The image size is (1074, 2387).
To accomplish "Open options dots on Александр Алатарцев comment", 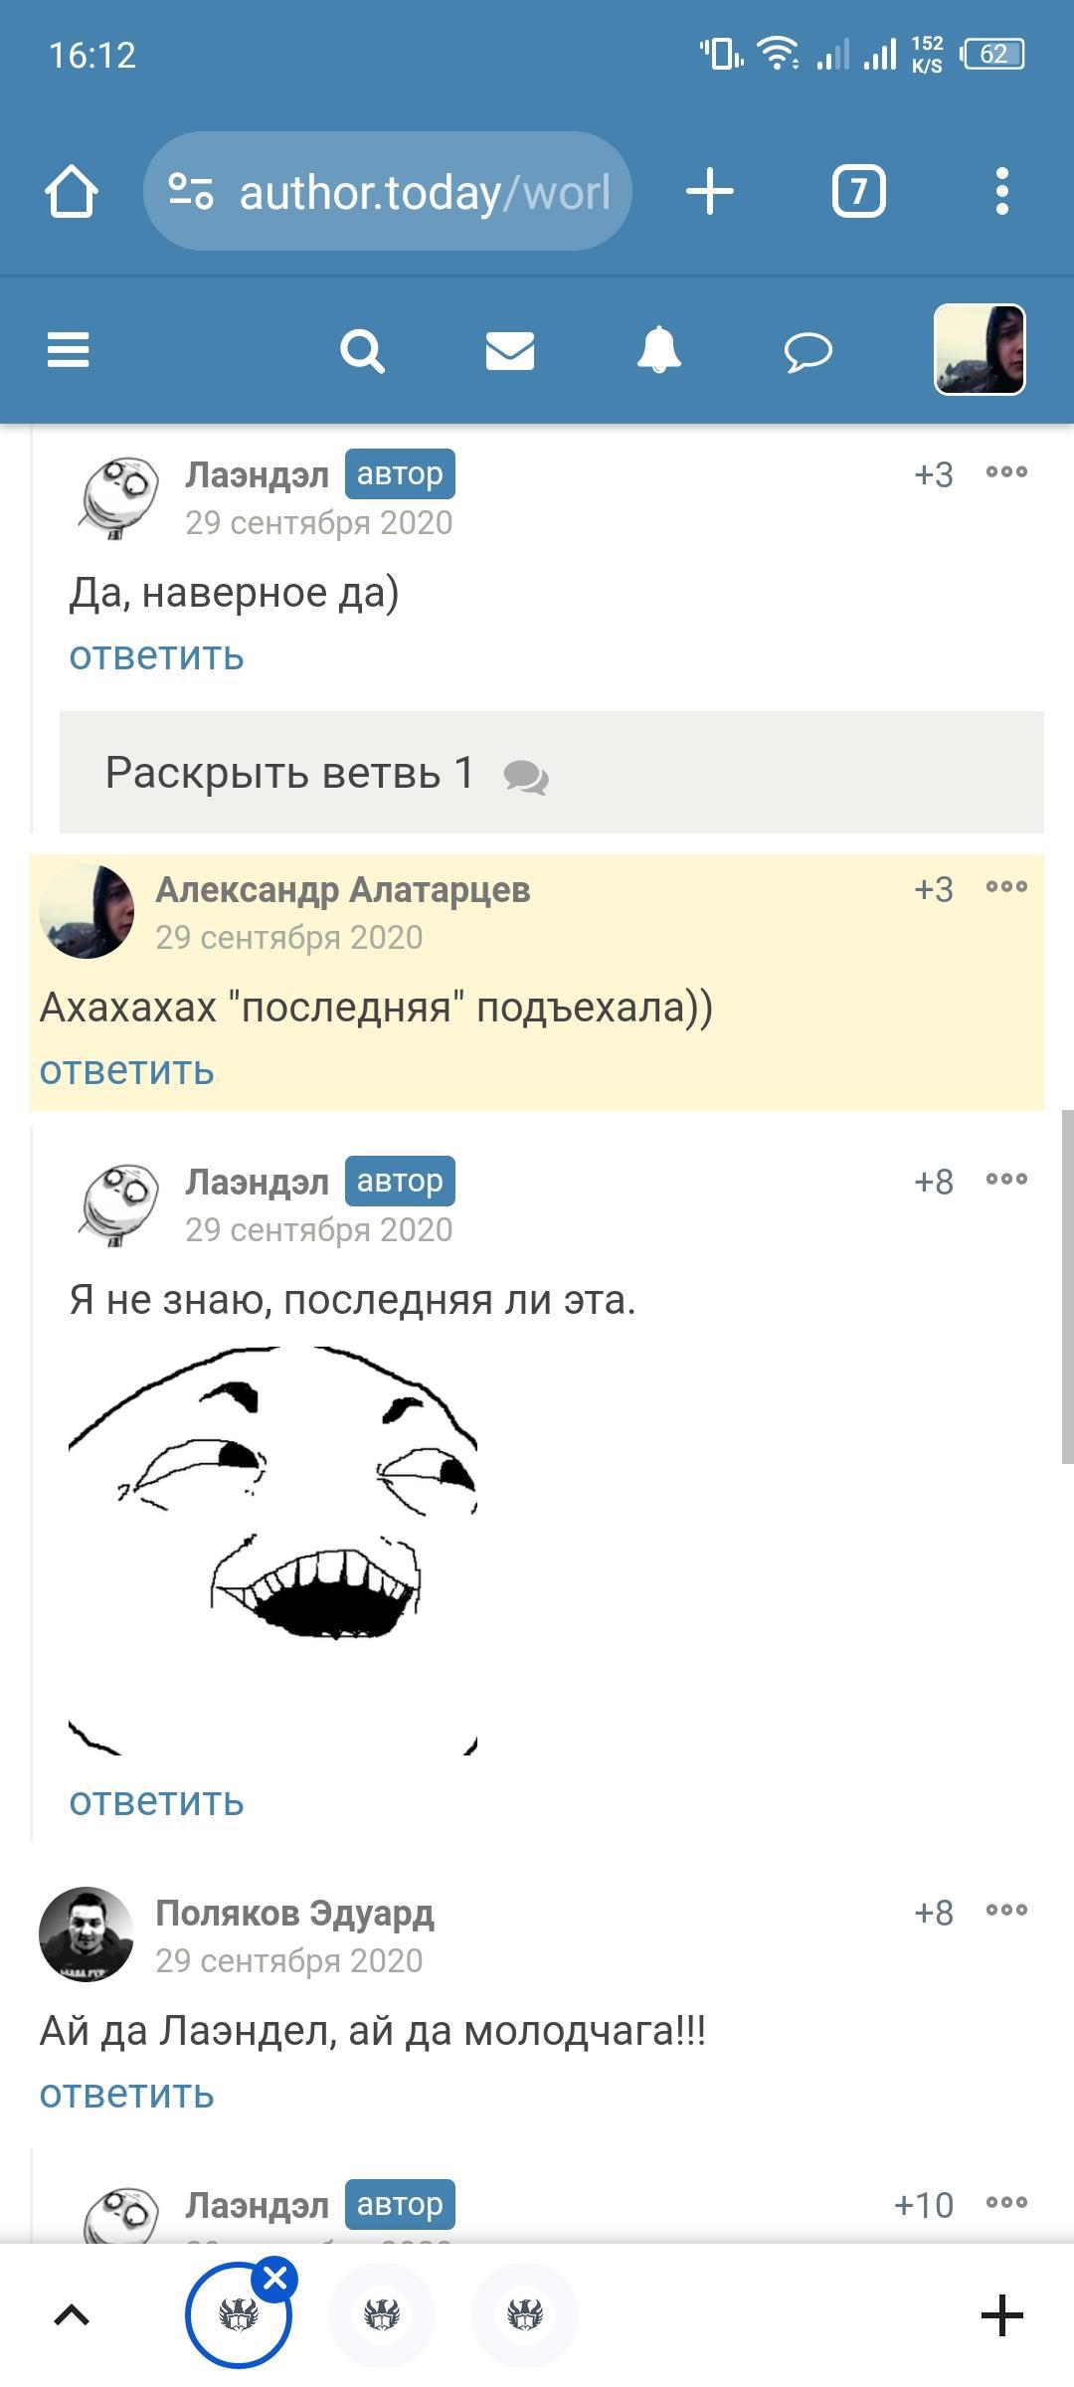I will coord(1006,887).
